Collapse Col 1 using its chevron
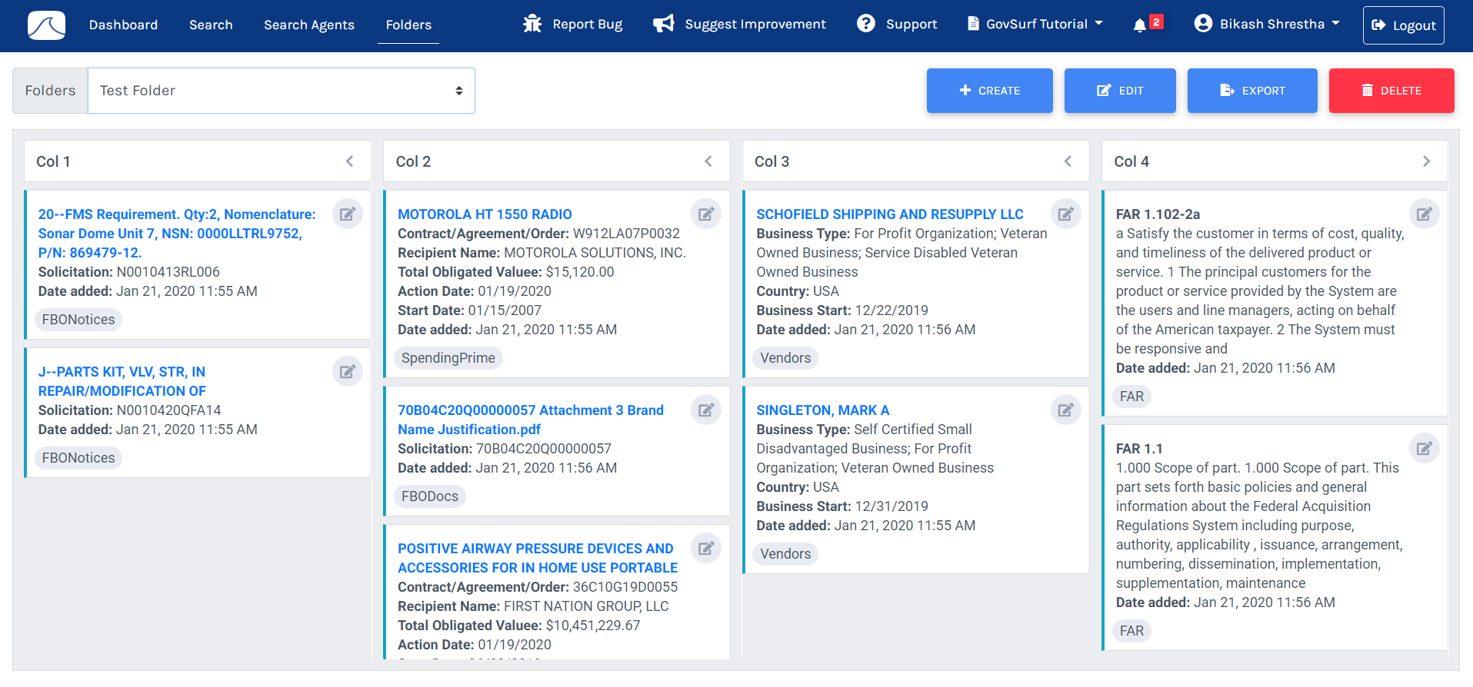This screenshot has height=687, width=1473. [x=349, y=161]
